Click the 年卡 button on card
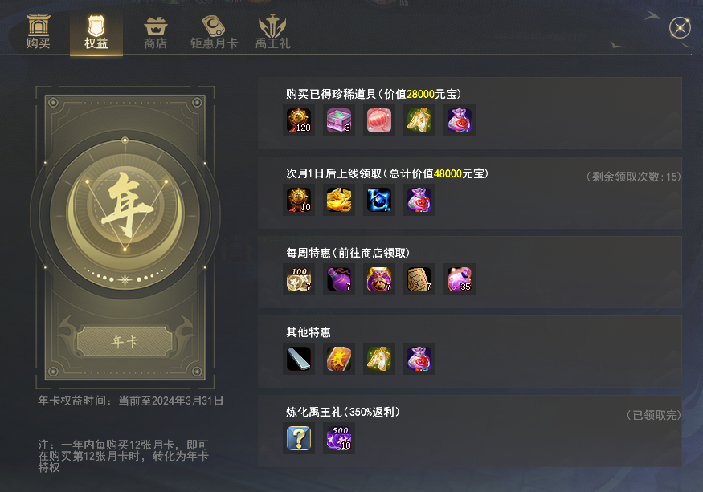This screenshot has height=492, width=703. 125,342
